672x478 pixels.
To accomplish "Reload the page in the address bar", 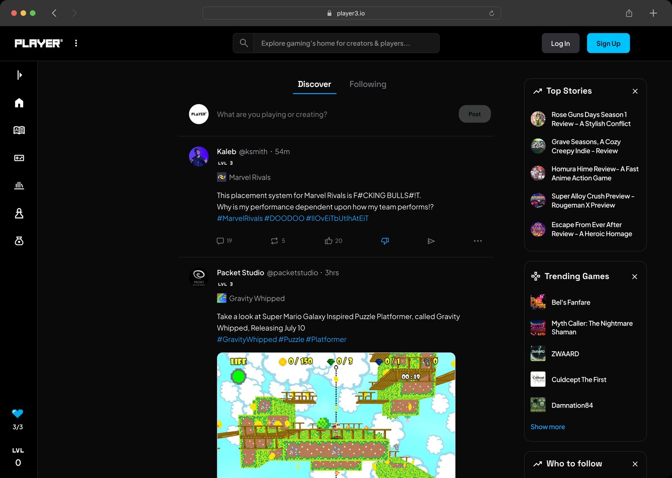I will tap(492, 13).
